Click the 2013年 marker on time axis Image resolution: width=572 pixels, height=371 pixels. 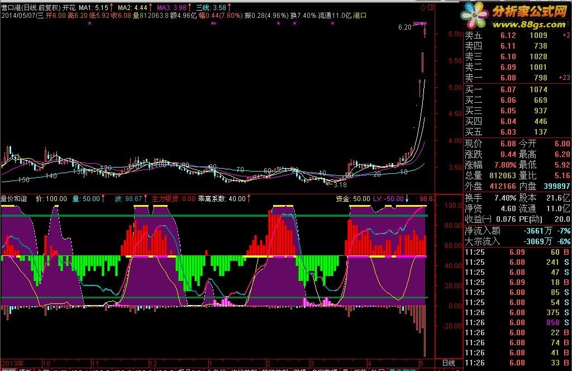[x=13, y=363]
